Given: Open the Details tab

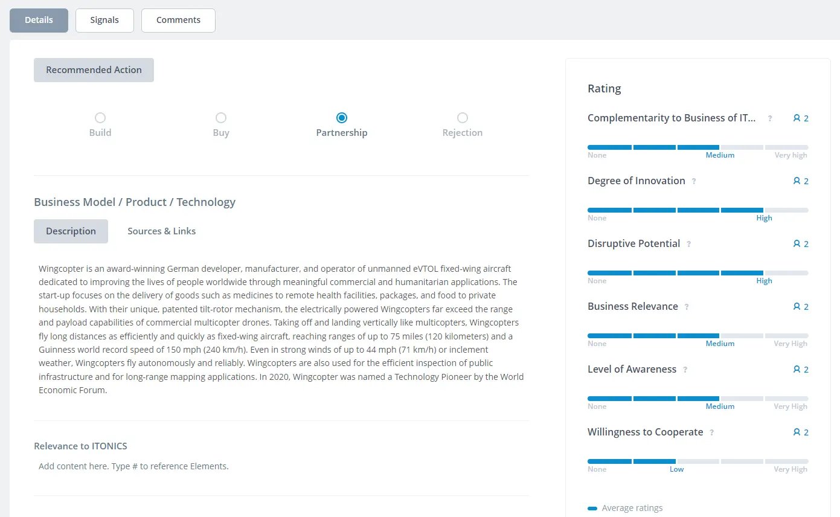Looking at the screenshot, I should [x=39, y=20].
